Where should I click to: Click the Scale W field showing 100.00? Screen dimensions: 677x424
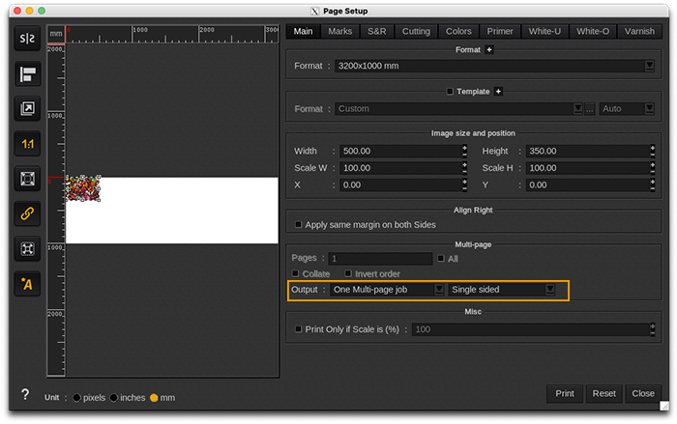click(x=400, y=168)
